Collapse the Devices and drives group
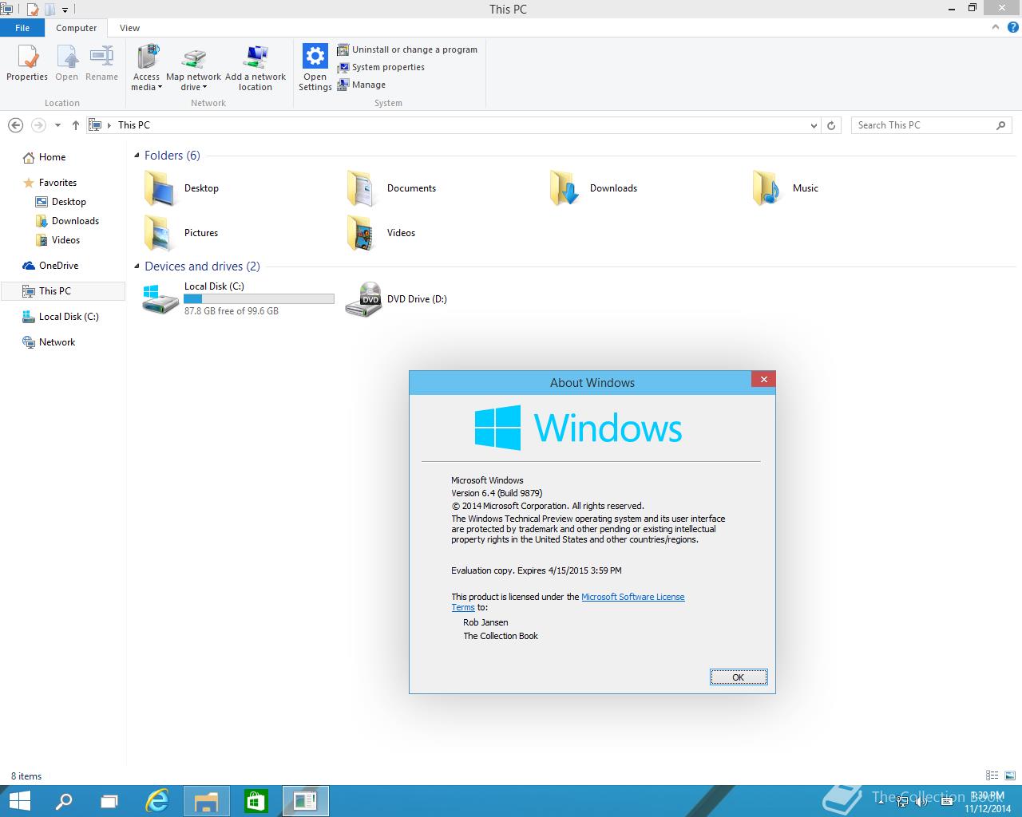Screen dimensions: 1022x817 point(137,266)
